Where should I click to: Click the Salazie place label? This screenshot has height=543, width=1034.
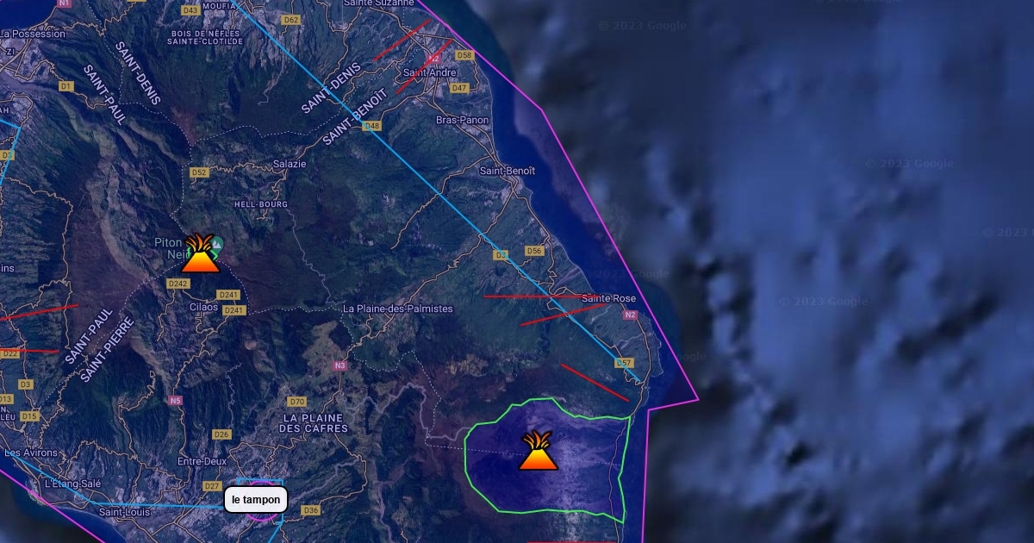(290, 164)
